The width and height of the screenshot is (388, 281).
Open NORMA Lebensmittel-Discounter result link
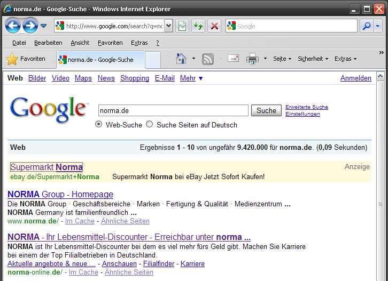click(129, 237)
